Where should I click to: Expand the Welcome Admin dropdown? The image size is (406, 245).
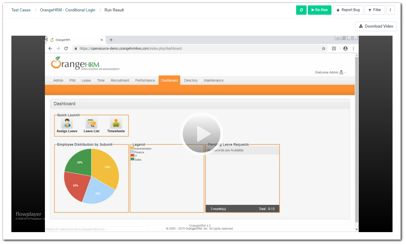pyautogui.click(x=330, y=72)
